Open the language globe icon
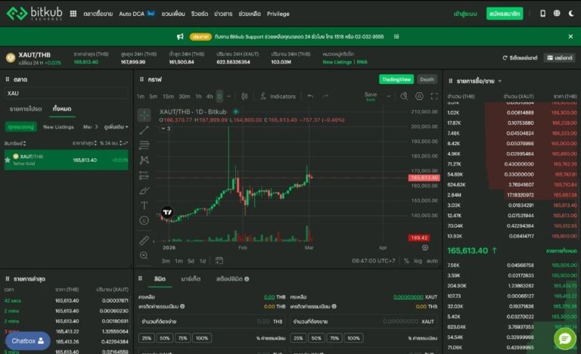Screen dimensions: 581x354 pyautogui.click(x=557, y=14)
